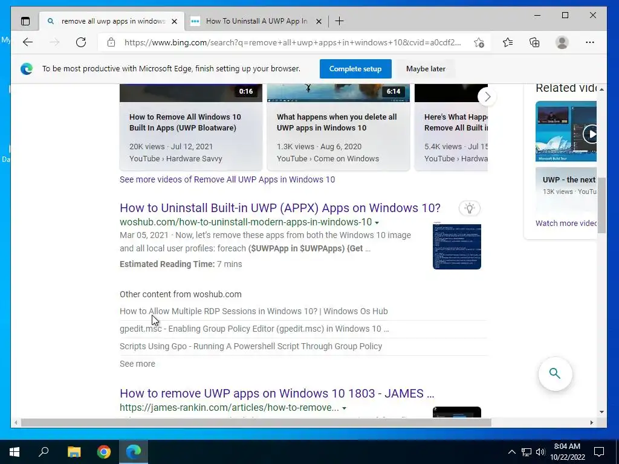Go back to the previous page

(28, 42)
